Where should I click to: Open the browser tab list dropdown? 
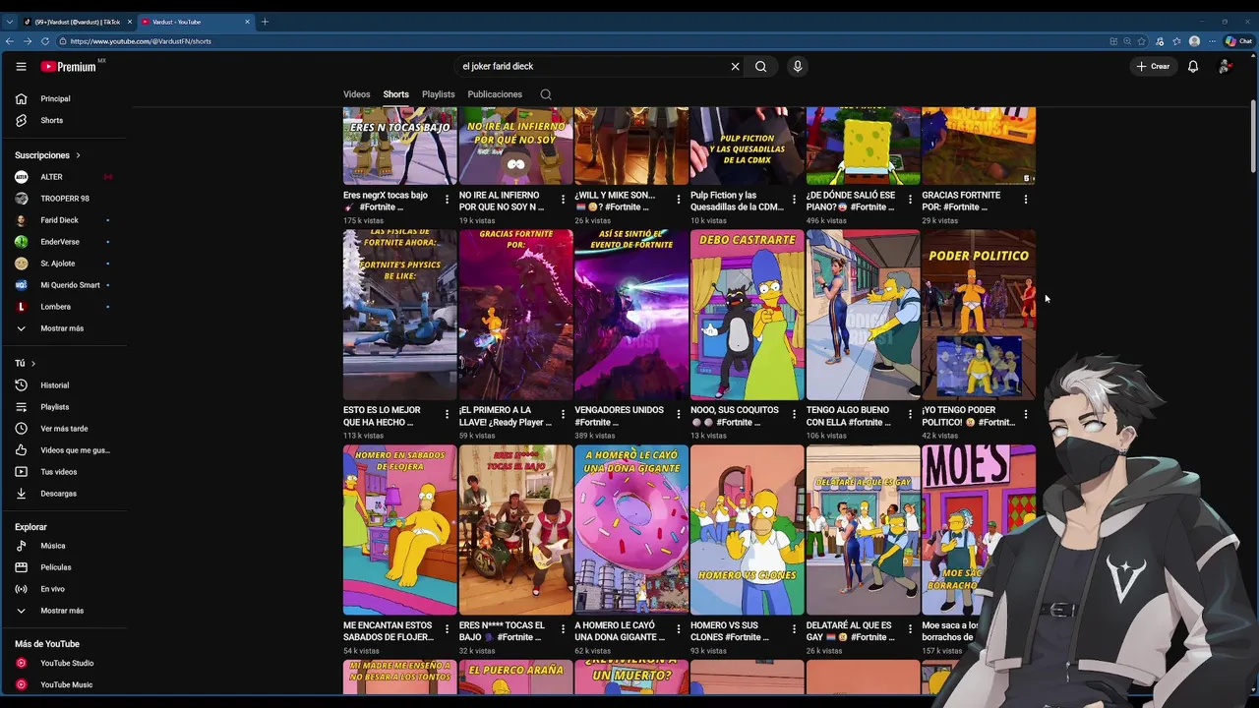pos(10,22)
